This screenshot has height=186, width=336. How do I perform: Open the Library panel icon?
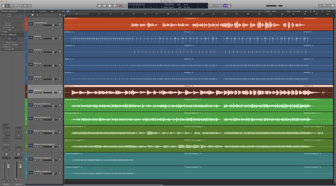pyautogui.click(x=3, y=5)
